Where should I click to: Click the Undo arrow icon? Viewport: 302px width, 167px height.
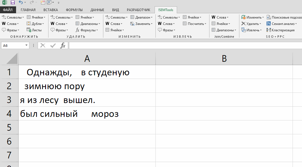21,2
